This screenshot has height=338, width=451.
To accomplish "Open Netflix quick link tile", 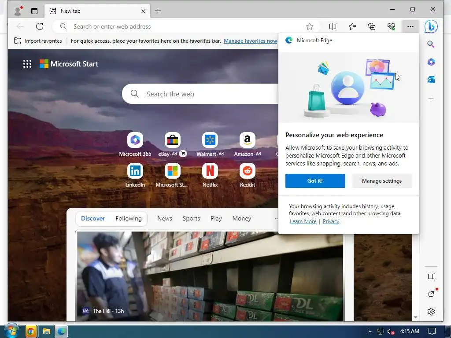I will tap(210, 175).
